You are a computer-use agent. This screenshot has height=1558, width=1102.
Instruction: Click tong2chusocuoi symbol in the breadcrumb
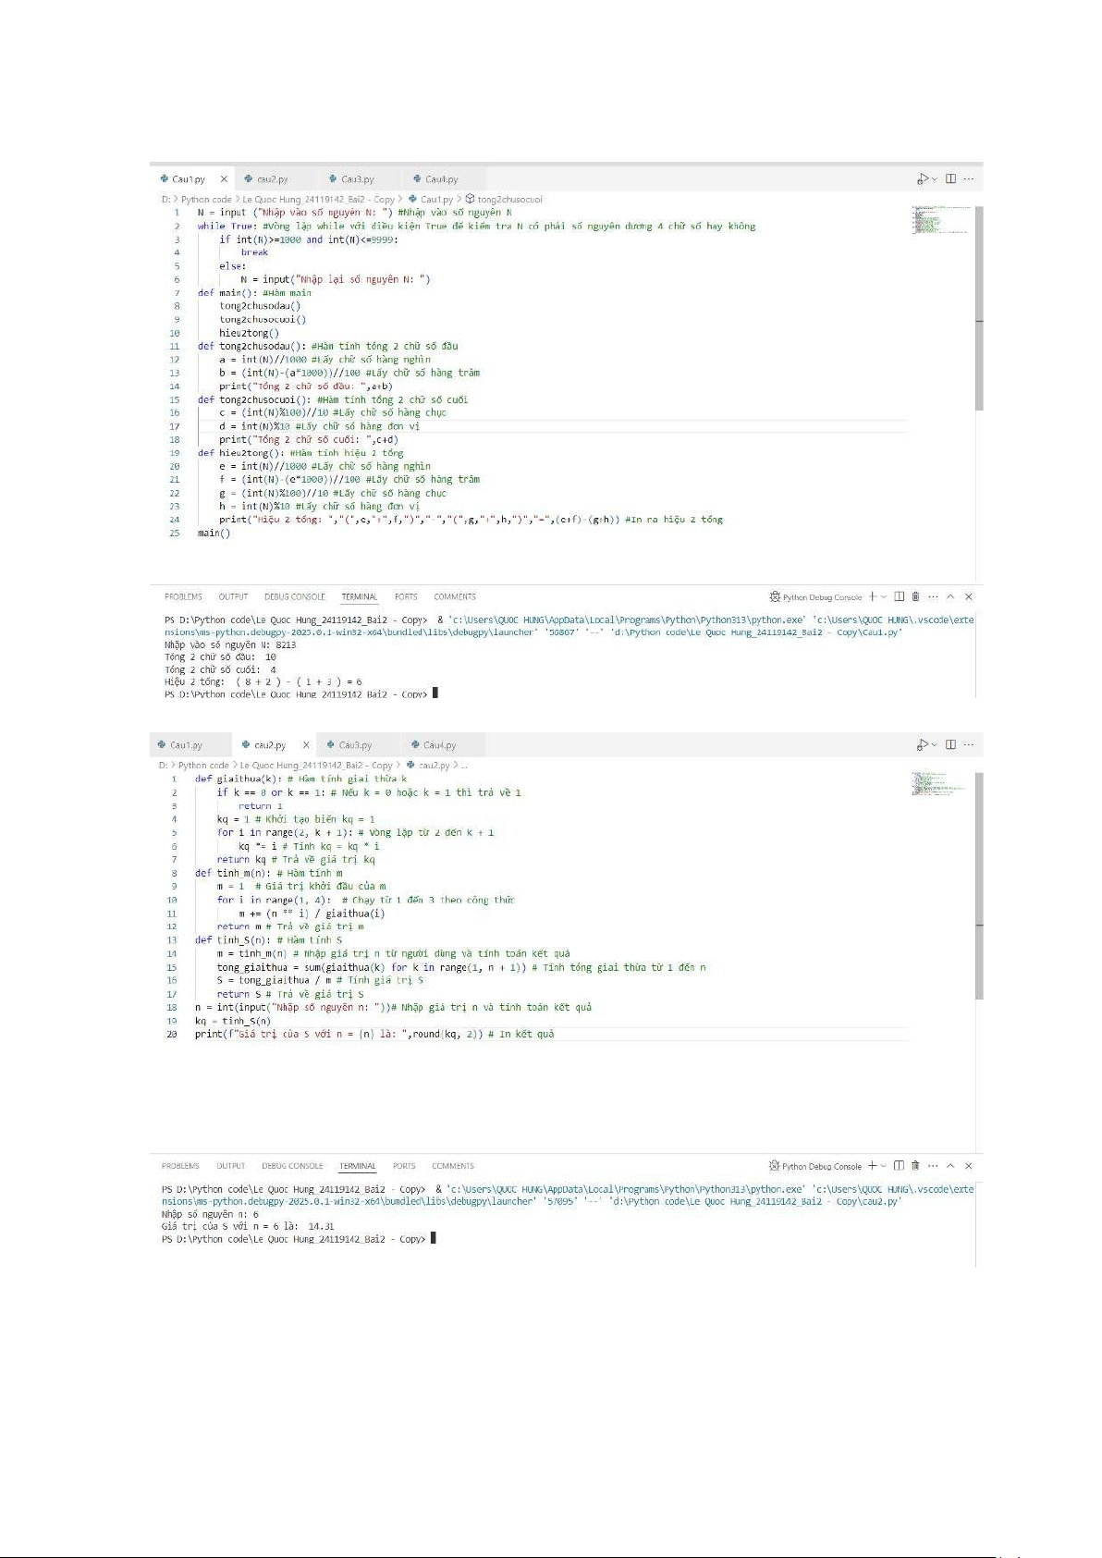(x=504, y=199)
